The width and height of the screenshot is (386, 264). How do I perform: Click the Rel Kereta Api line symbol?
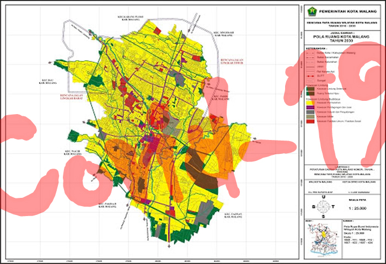pyautogui.click(x=310, y=71)
